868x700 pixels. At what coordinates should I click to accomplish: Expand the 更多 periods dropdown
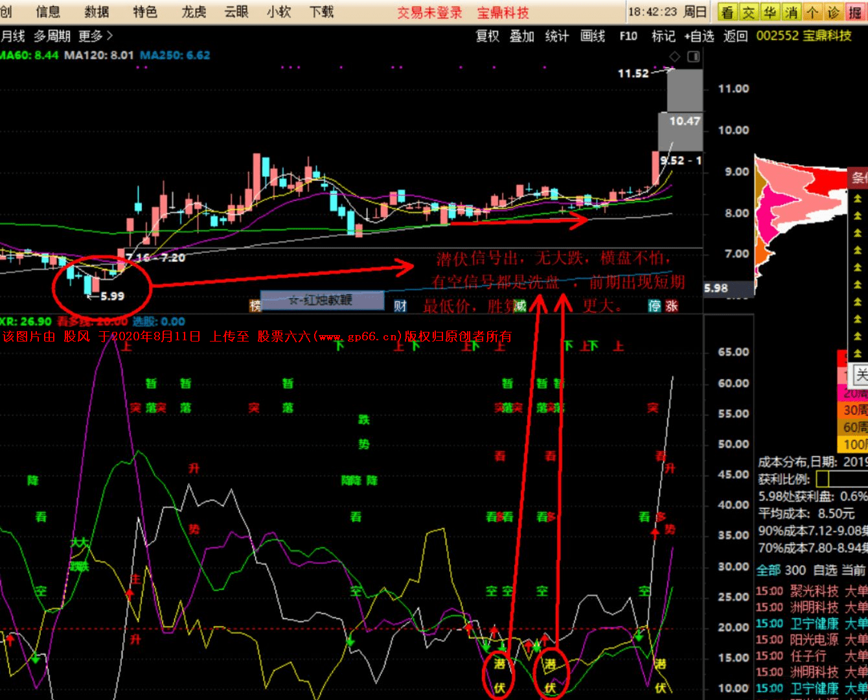[x=96, y=36]
